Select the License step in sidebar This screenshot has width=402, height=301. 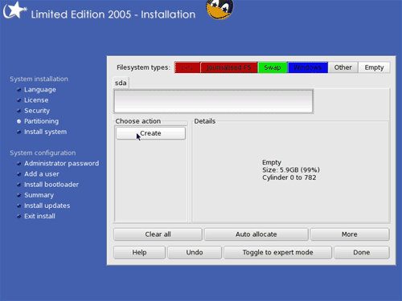point(36,100)
